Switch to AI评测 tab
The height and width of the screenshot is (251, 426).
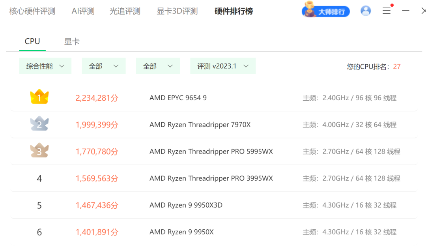click(x=83, y=11)
